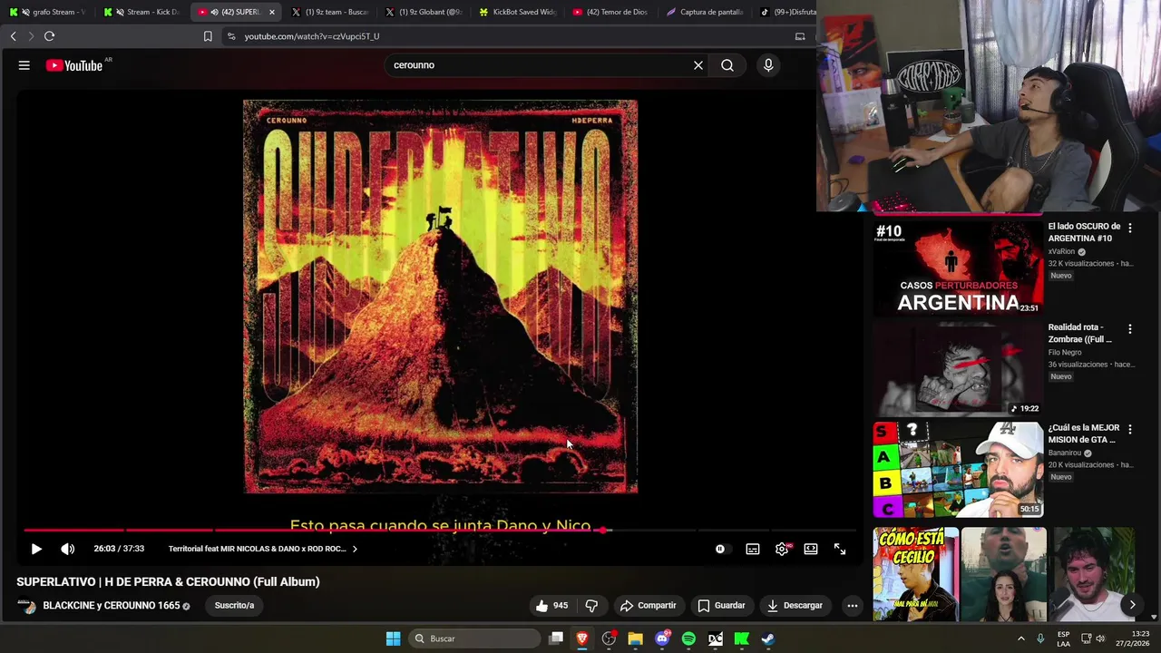Image resolution: width=1161 pixels, height=653 pixels.
Task: Advance the Shorts shelf with right chevron
Action: [x=1132, y=605]
